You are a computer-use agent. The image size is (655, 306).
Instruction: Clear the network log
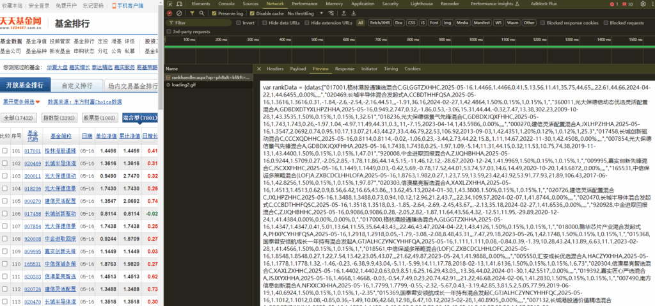(x=179, y=13)
